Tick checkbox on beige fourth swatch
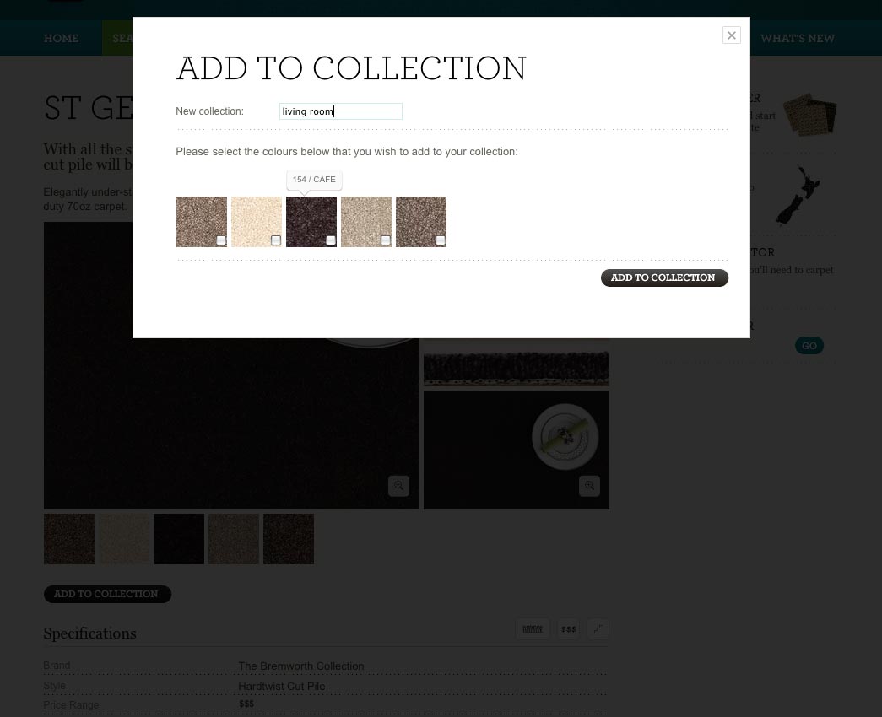882x717 pixels. [x=386, y=240]
